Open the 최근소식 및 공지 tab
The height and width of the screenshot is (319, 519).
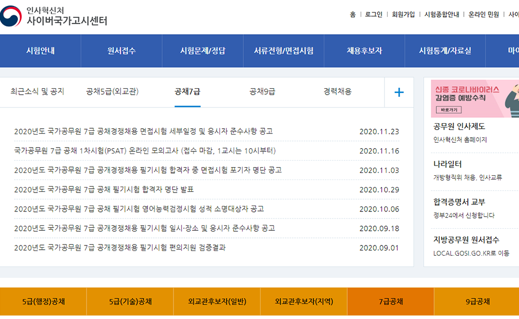pyautogui.click(x=39, y=92)
